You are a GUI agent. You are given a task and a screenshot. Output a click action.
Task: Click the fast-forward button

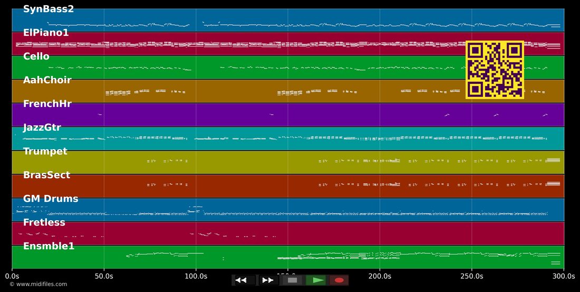pyautogui.click(x=268, y=280)
